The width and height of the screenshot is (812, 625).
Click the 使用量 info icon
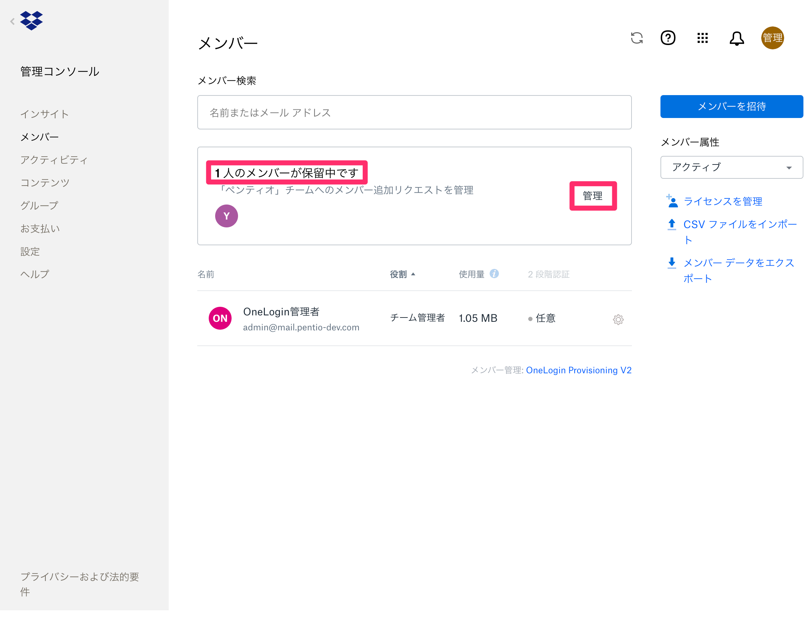point(494,274)
